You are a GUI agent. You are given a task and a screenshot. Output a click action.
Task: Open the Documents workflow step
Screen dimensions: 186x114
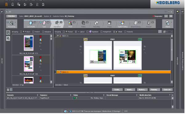pyautogui.click(x=31, y=24)
